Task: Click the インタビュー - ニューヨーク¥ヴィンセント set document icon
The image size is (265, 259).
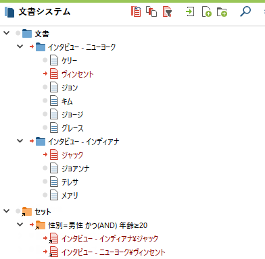Action: click(x=53, y=252)
